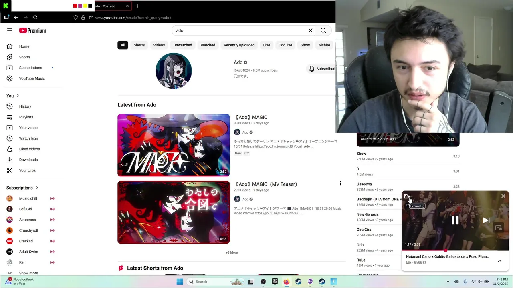Expand Show more subscriptions
513x288 pixels.
[x=28, y=273]
